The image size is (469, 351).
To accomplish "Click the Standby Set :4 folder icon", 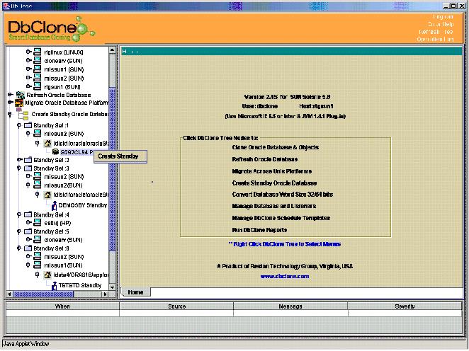I will tap(28, 214).
